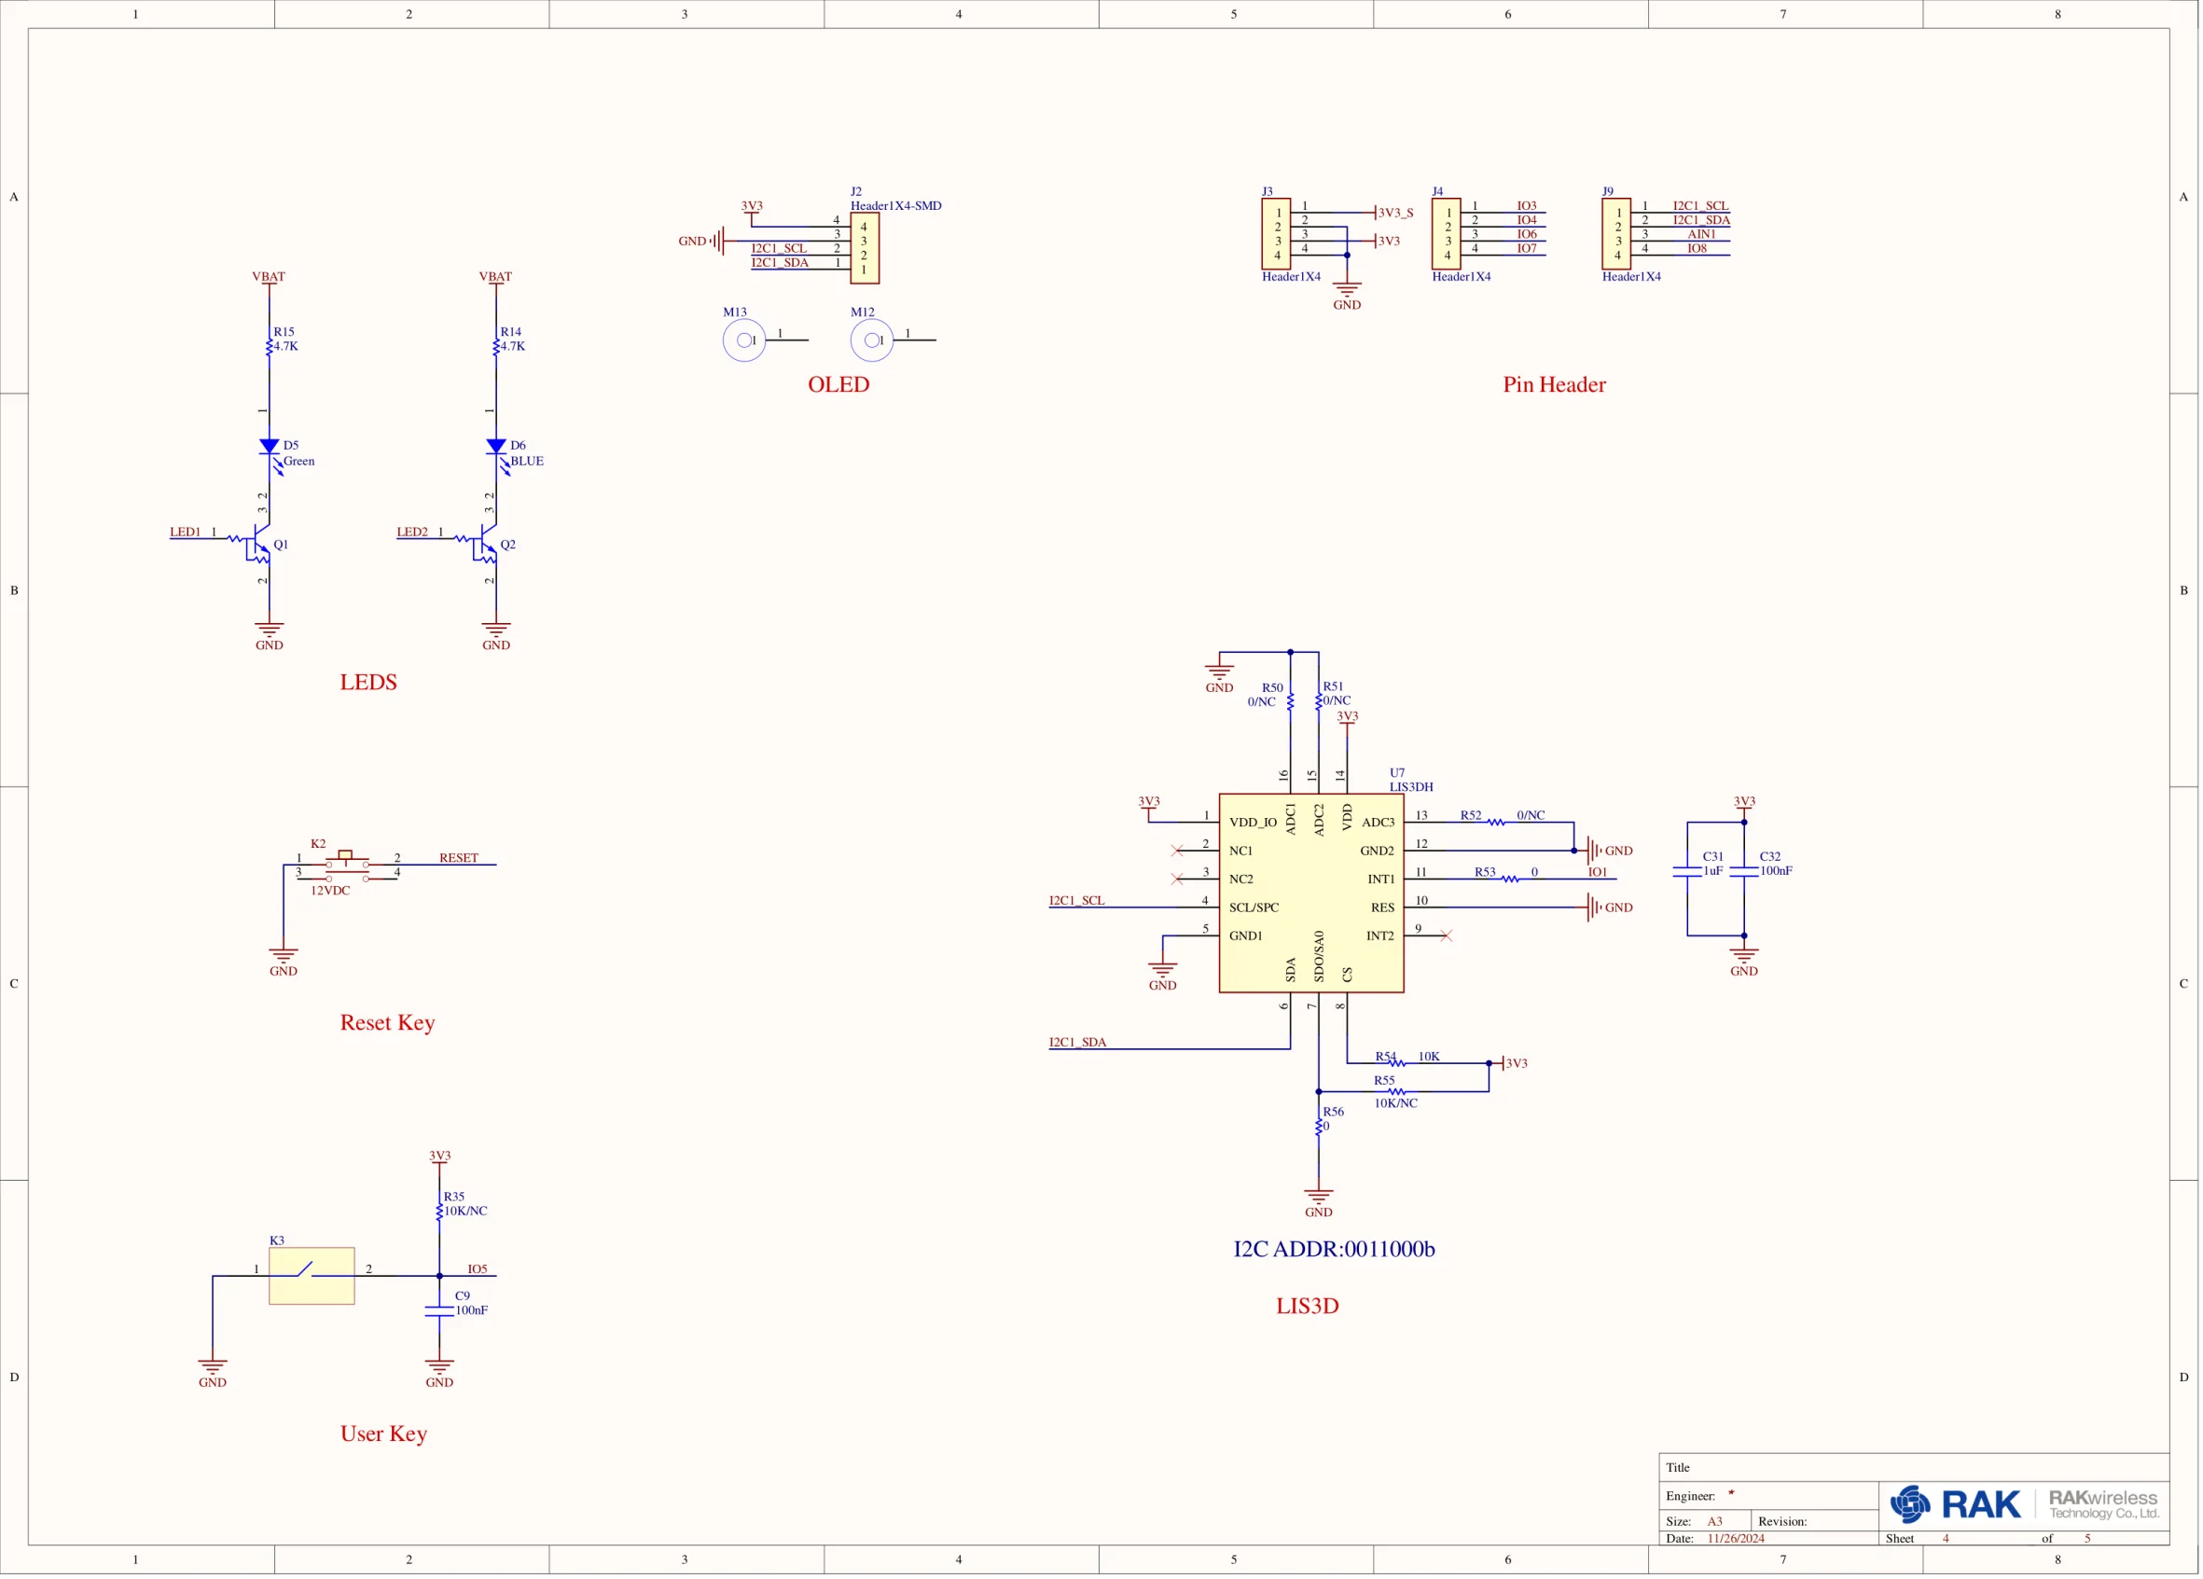Click the R52 designator label
This screenshot has width=2203, height=1579.
(x=1471, y=815)
